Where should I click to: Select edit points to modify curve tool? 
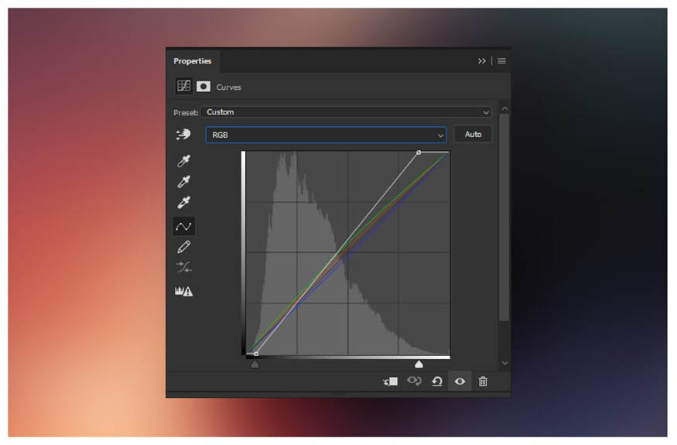click(x=183, y=227)
